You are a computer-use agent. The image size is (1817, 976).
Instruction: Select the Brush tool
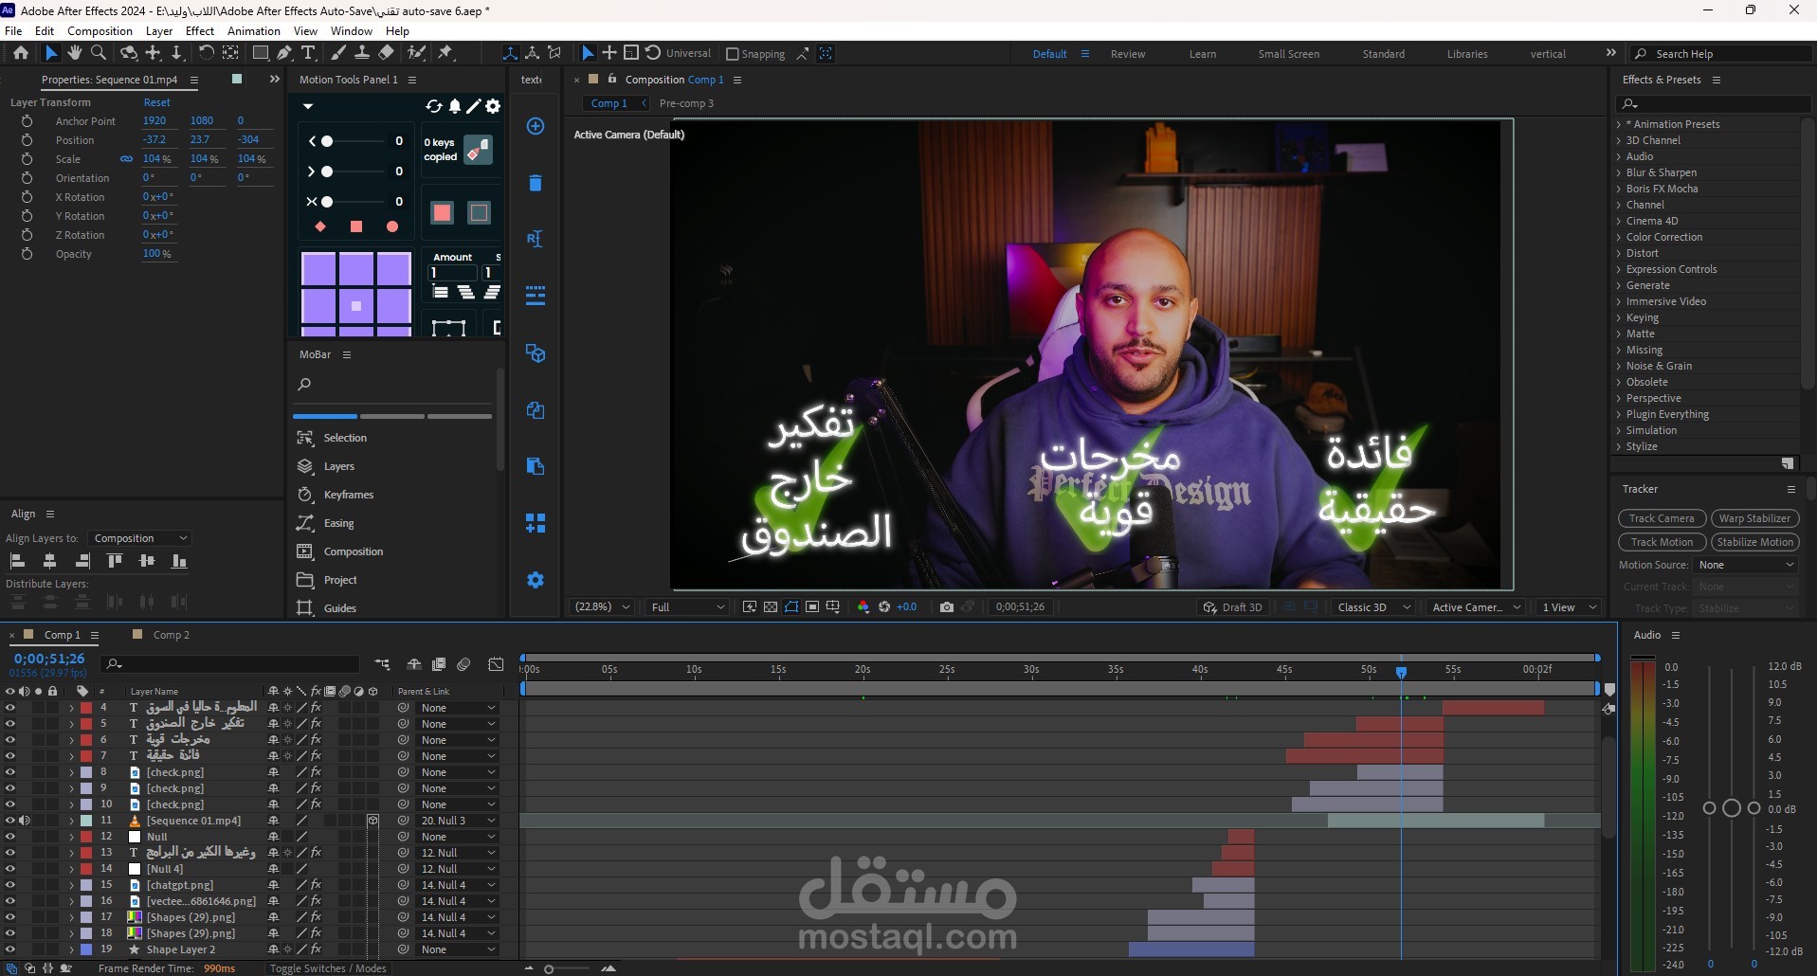(337, 53)
